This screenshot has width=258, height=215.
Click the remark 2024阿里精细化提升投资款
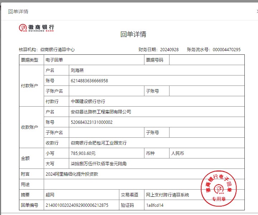tap(72, 174)
